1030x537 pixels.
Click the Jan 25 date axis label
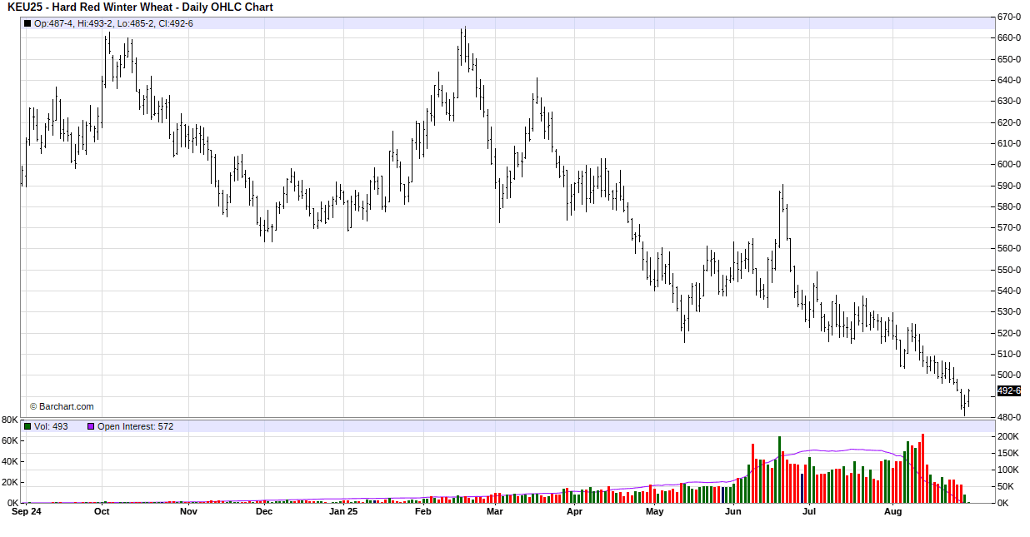coord(343,512)
